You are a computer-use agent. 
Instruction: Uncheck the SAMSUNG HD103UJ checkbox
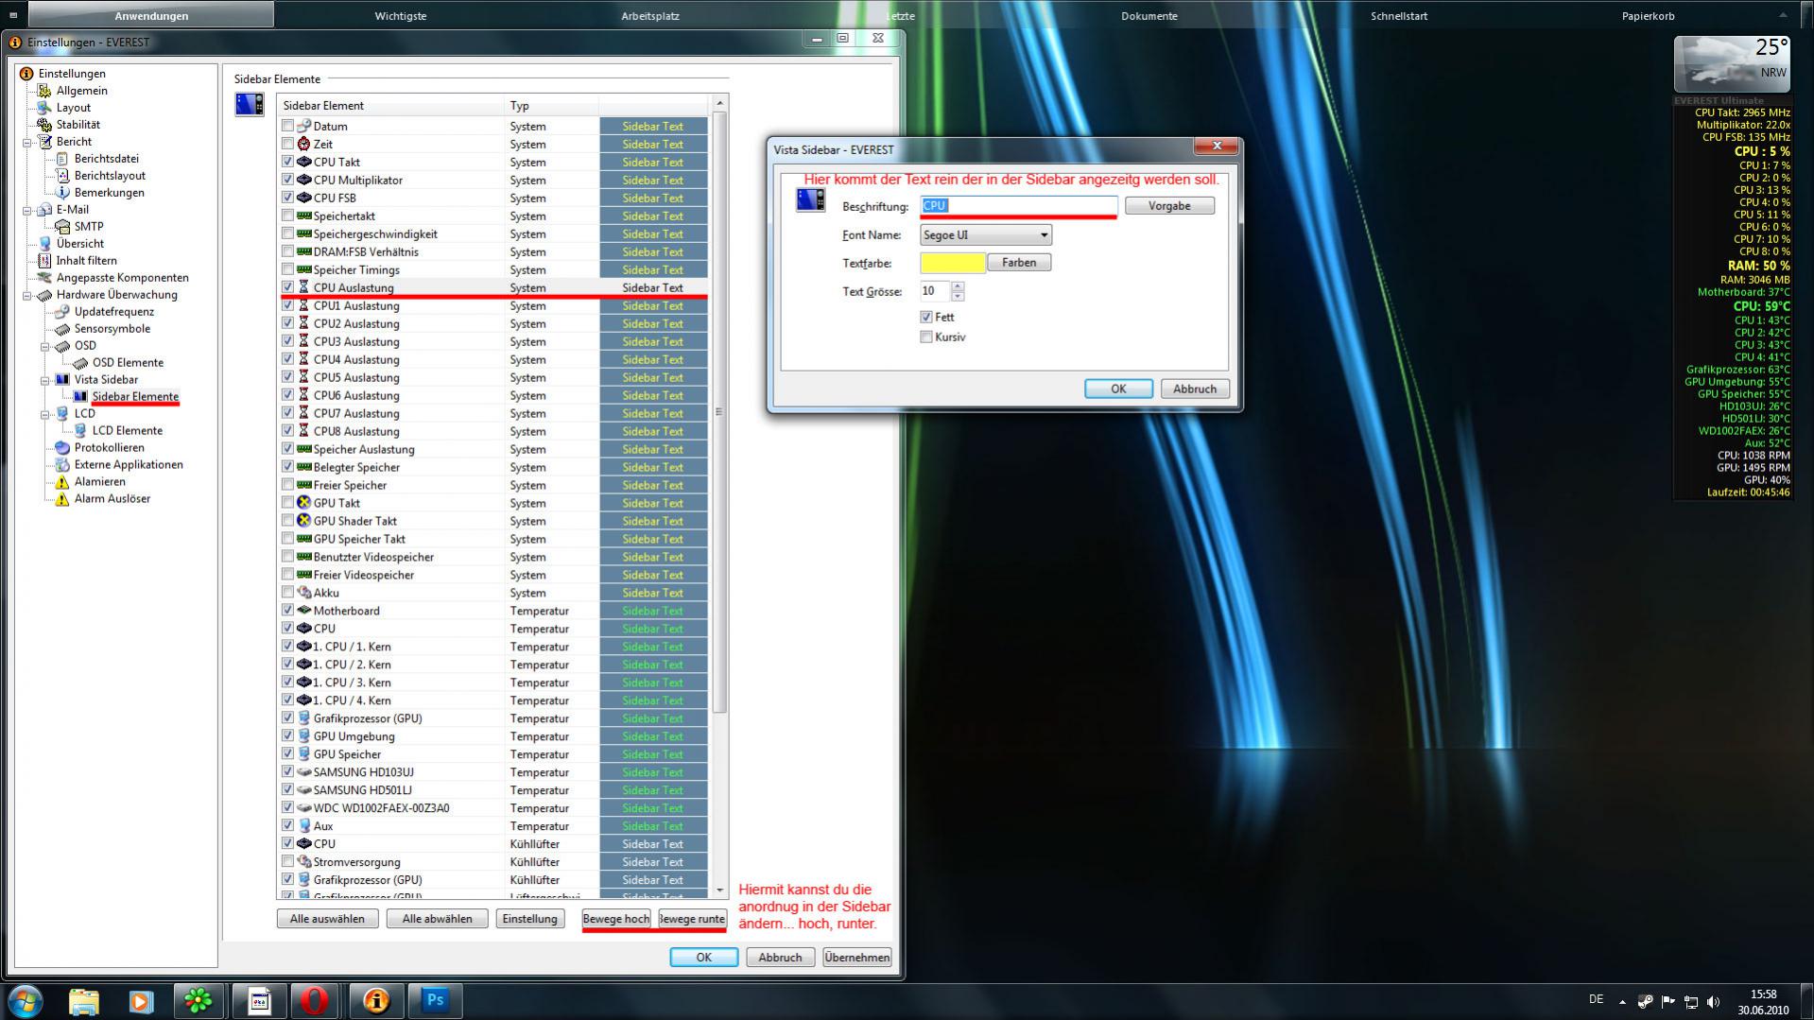[287, 772]
